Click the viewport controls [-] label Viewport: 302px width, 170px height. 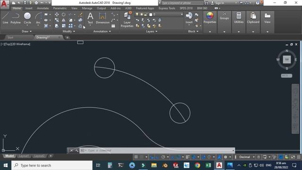(2, 44)
